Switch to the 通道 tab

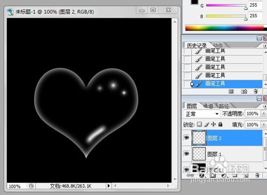(208, 106)
